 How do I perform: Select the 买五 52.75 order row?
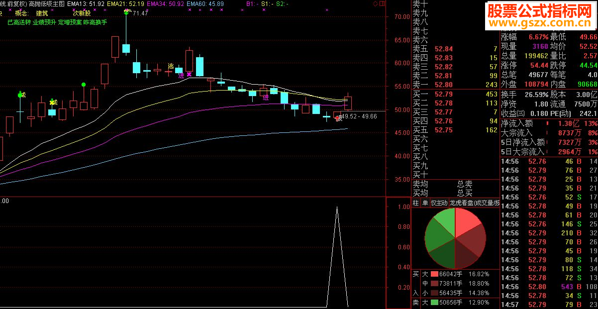(455, 130)
